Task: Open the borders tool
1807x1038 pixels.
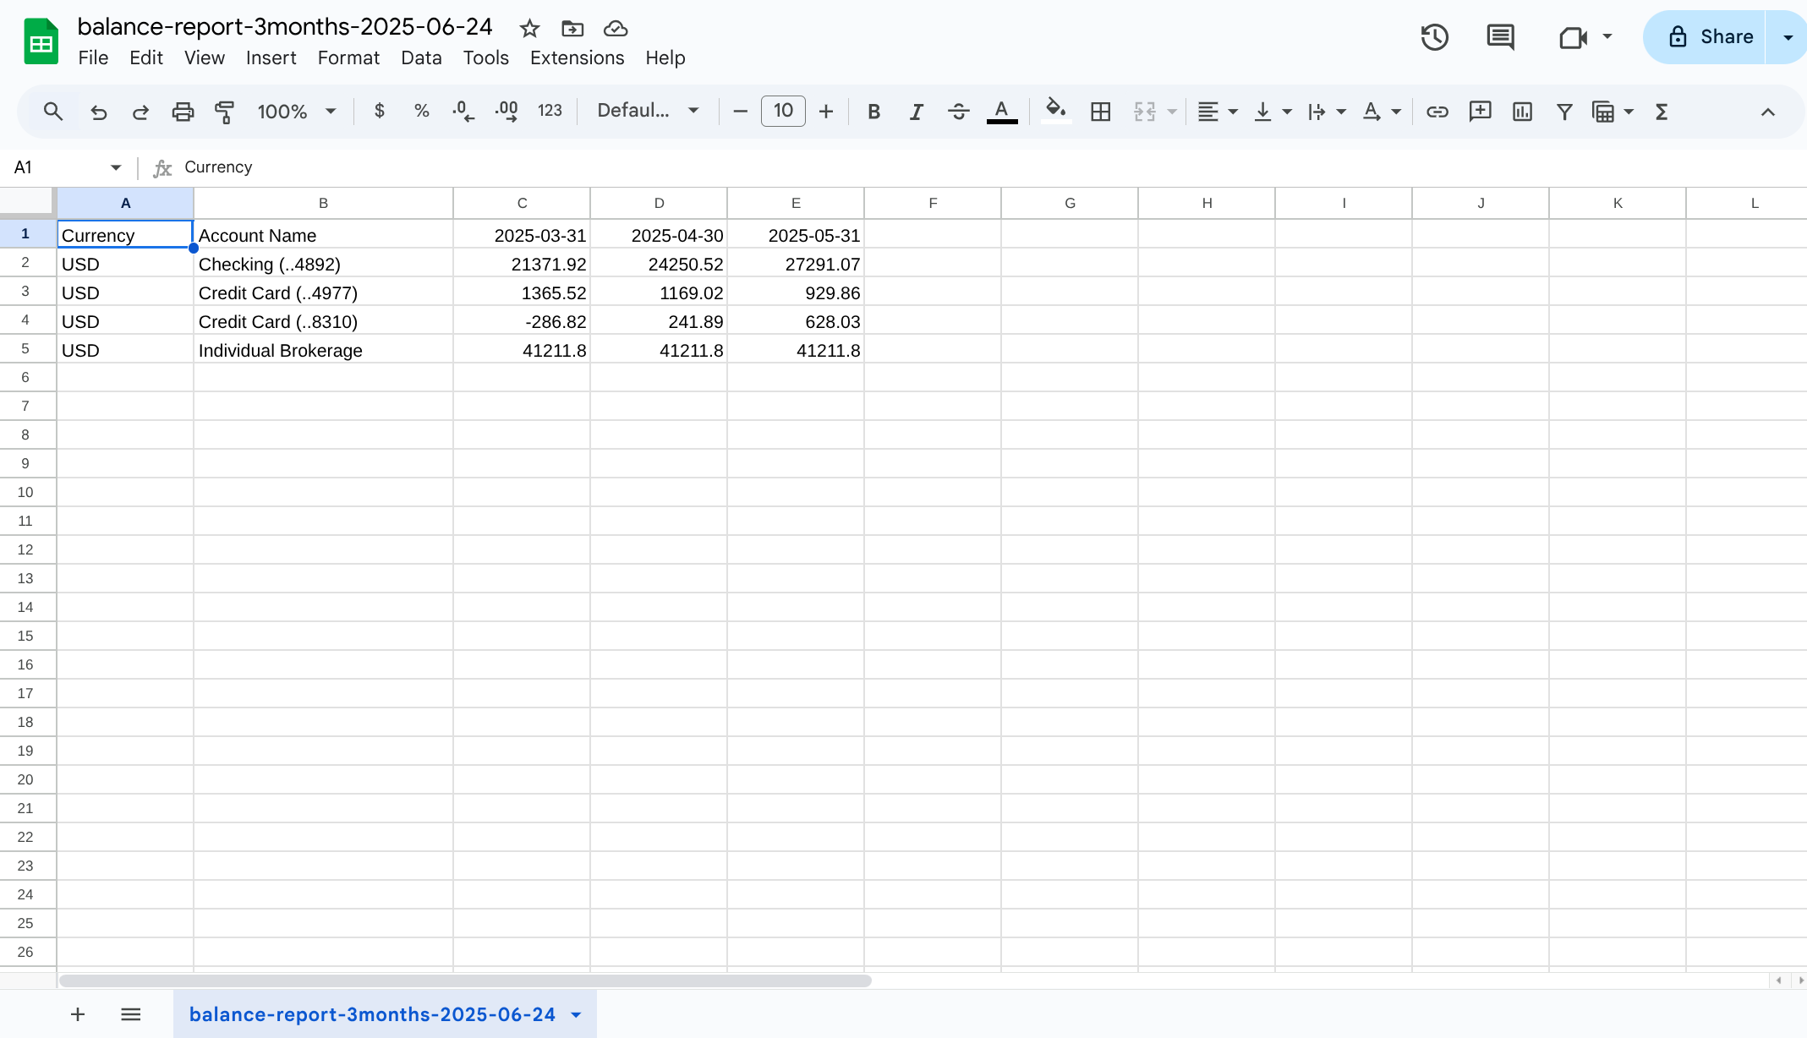Action: pos(1100,112)
